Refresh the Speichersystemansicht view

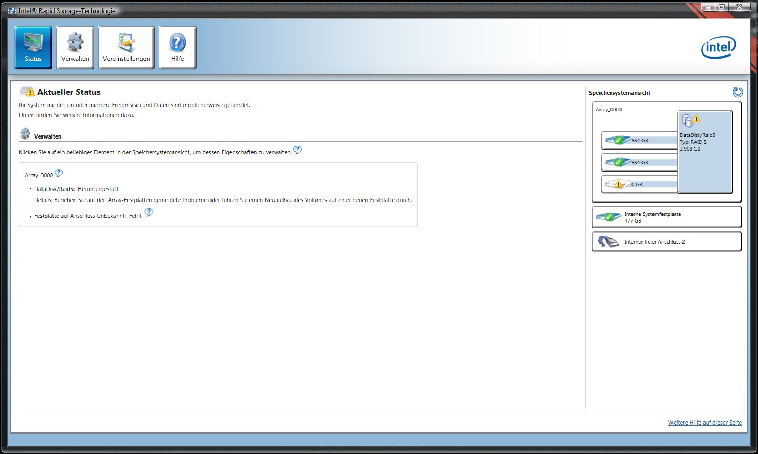738,92
